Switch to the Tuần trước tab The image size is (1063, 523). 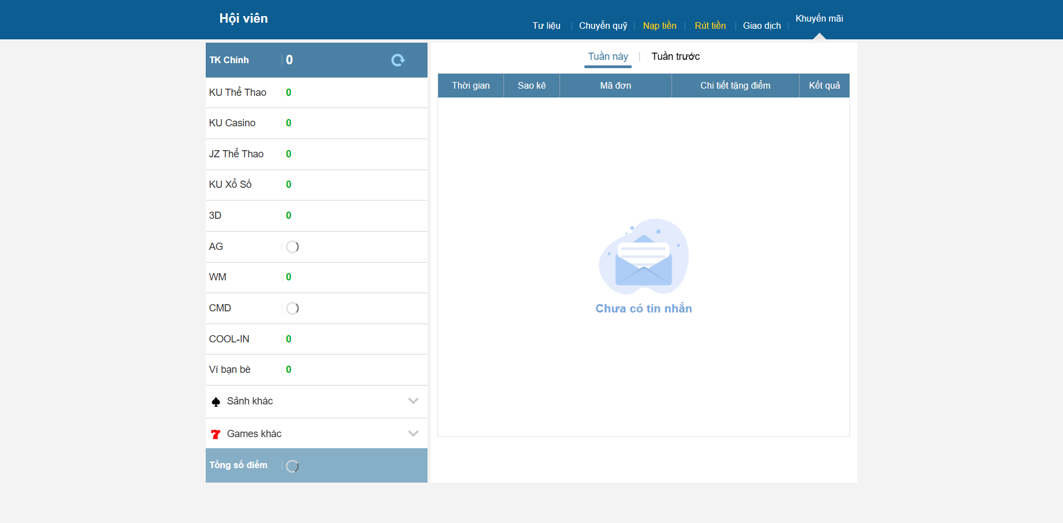coord(675,57)
